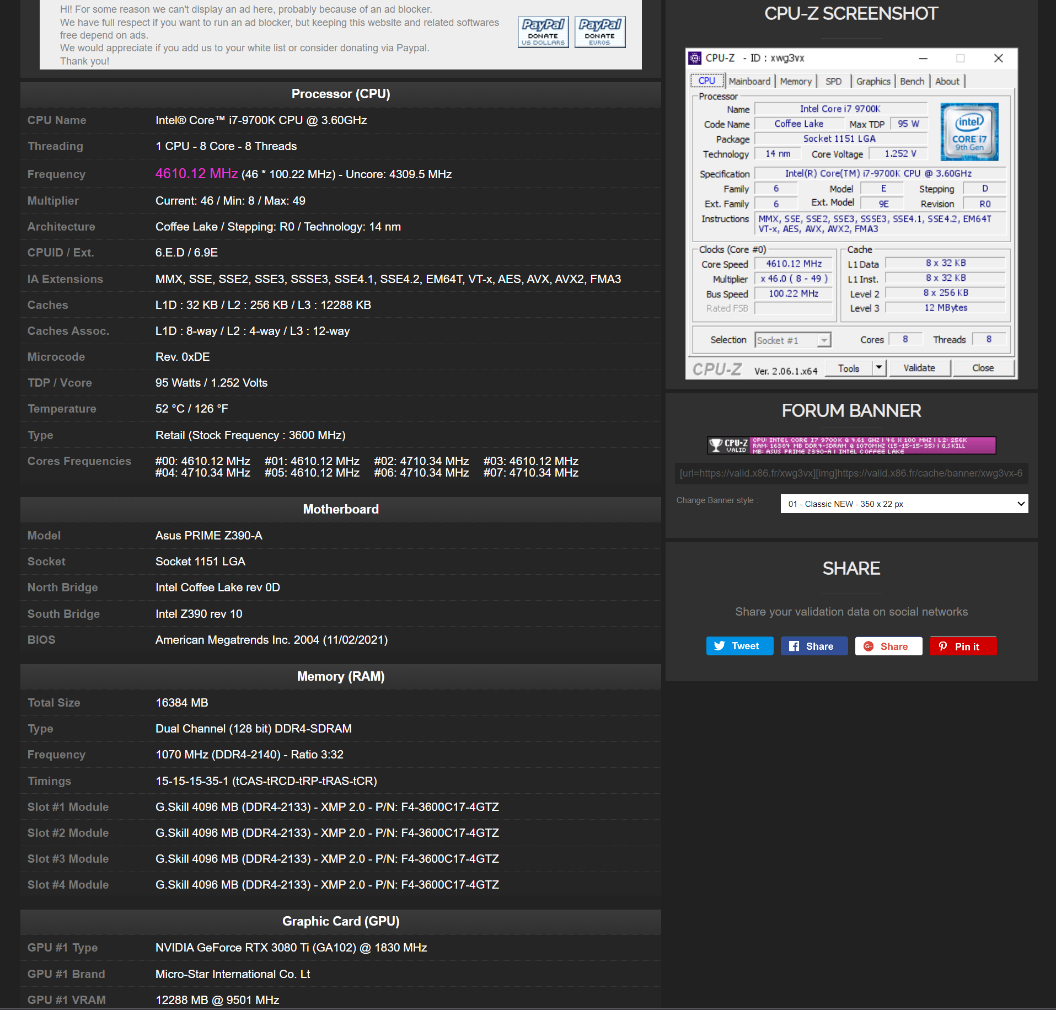Click the 95 Watts / 1.252 Volts value
1056x1010 pixels.
(211, 383)
